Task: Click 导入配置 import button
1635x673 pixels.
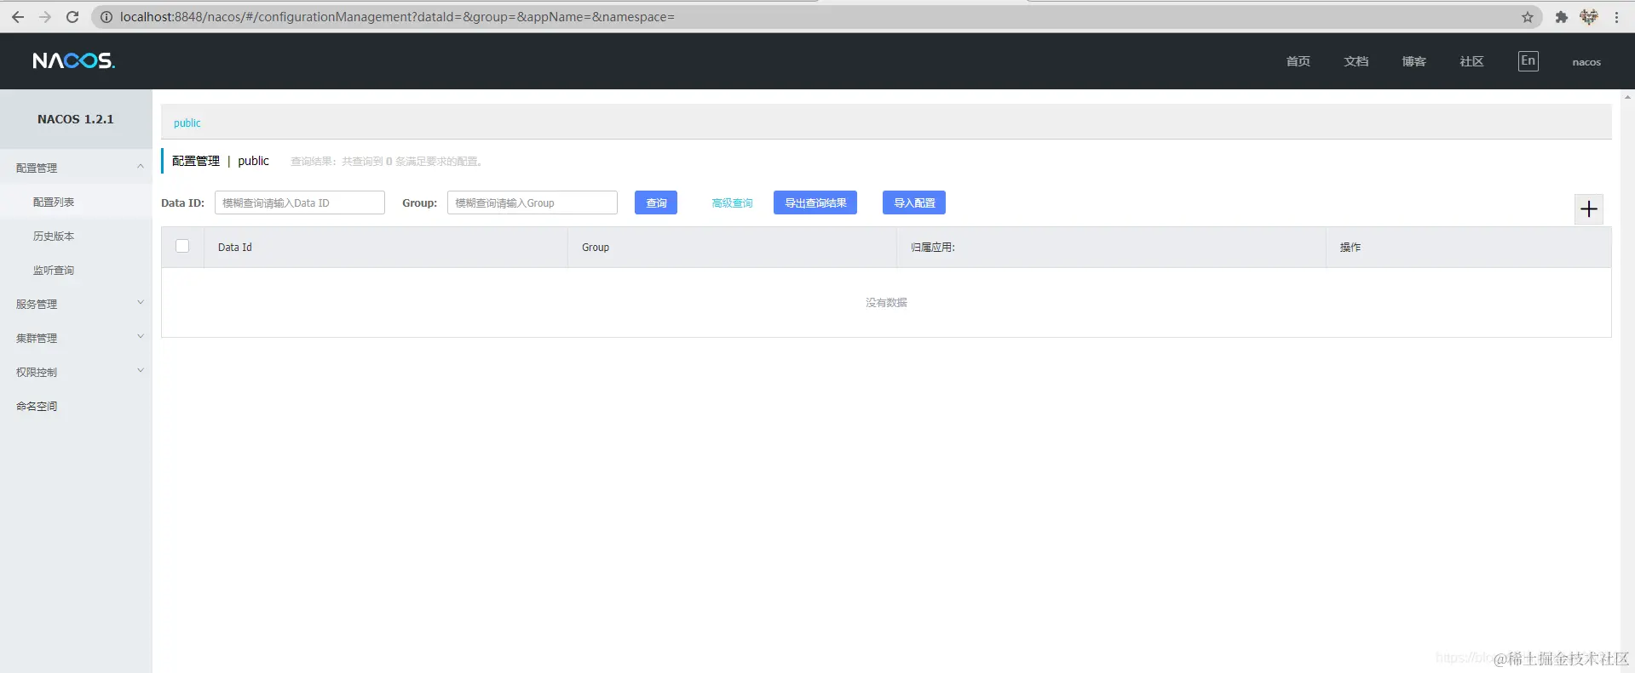Action: pos(914,202)
